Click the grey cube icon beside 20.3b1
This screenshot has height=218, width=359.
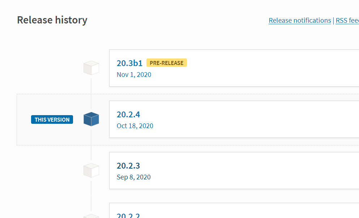pyautogui.click(x=91, y=68)
